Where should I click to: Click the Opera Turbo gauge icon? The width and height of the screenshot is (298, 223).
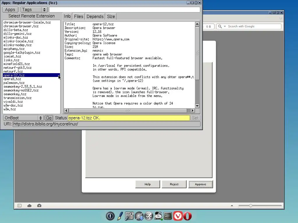[39, 206]
